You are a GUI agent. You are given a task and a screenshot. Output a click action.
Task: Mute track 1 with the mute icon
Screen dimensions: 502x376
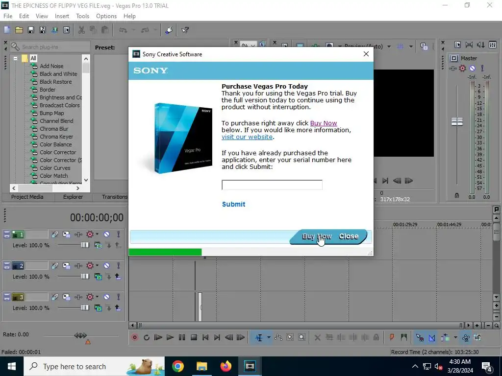(x=106, y=235)
